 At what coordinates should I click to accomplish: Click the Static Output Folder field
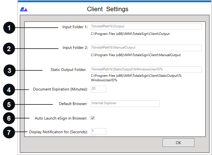click(x=146, y=70)
